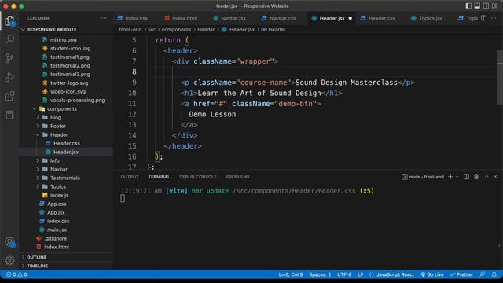Click the Prettier status bar item

[x=461, y=274]
